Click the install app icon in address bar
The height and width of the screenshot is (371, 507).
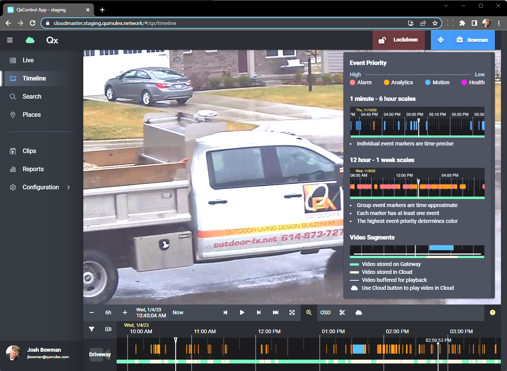pyautogui.click(x=411, y=23)
